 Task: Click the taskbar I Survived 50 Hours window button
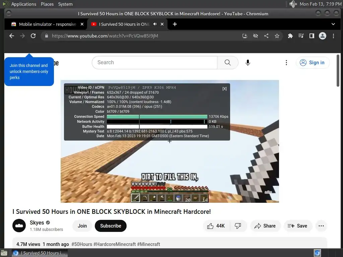click(x=40, y=253)
